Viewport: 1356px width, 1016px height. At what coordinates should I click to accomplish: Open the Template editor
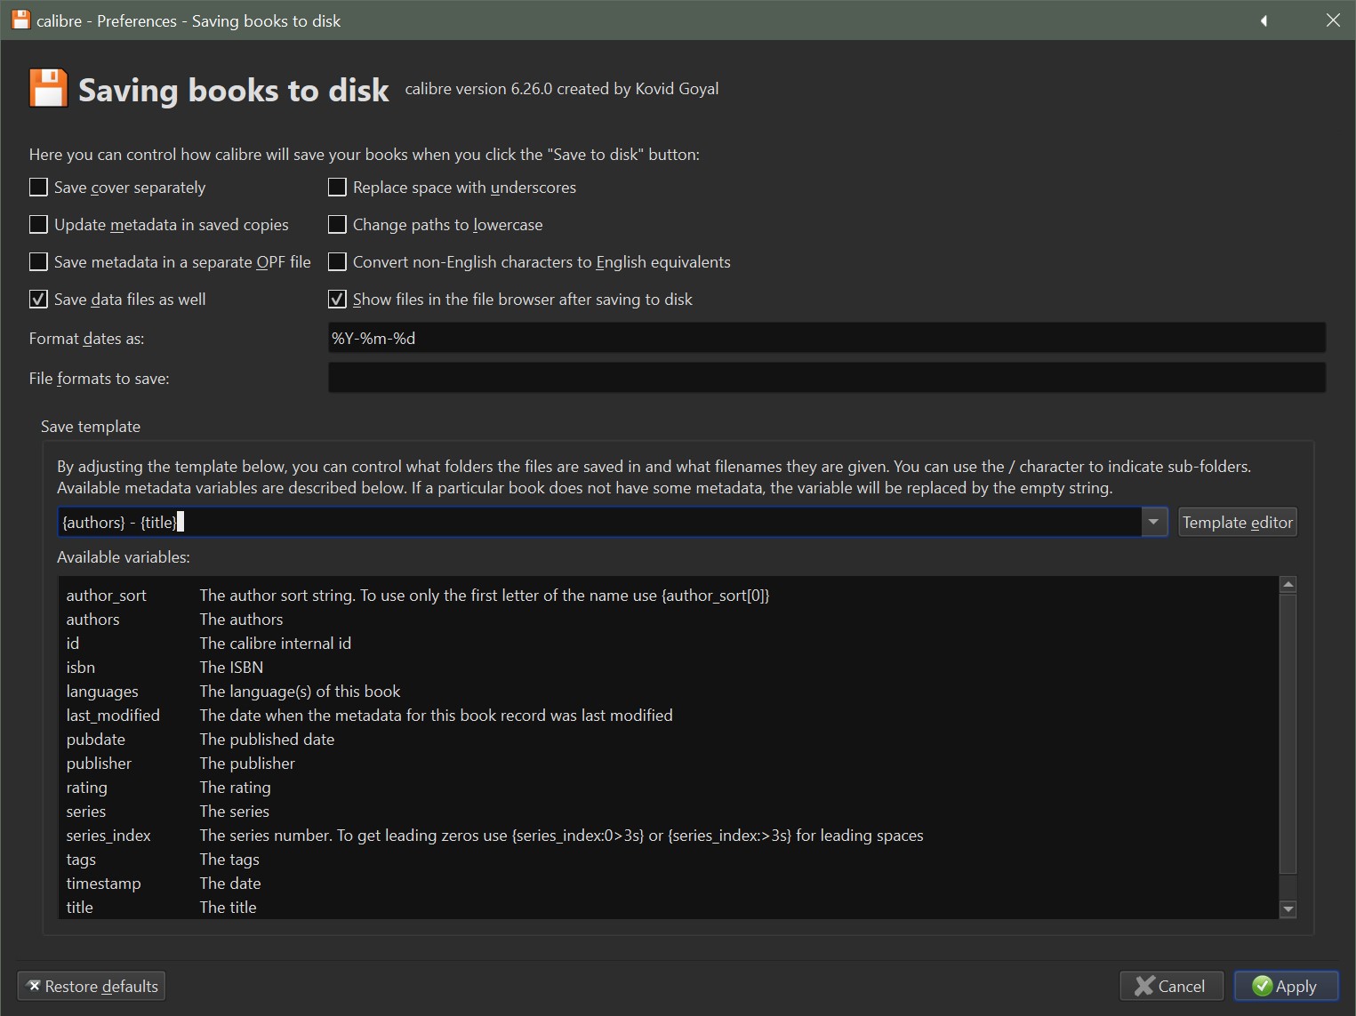[1237, 522]
